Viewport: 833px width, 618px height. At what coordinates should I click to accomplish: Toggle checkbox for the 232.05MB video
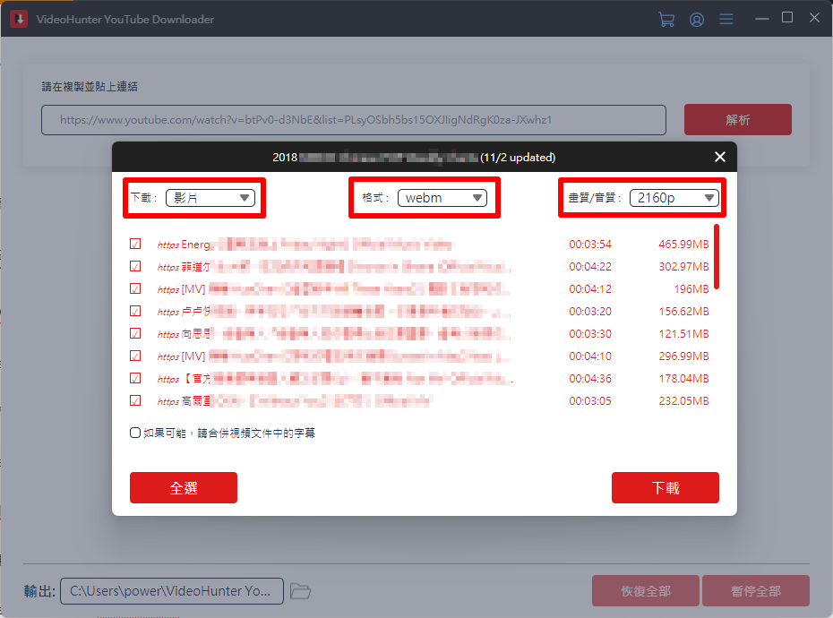pos(135,400)
